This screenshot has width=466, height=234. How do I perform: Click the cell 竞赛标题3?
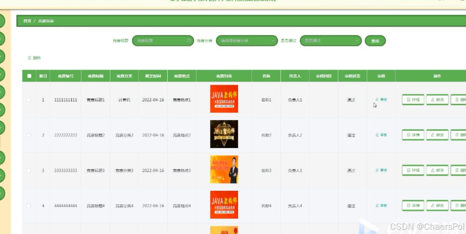[x=96, y=171]
